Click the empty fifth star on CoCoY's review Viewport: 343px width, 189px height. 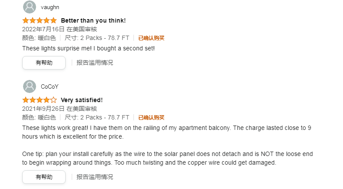[53, 100]
